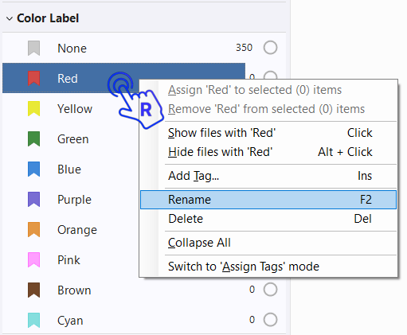The height and width of the screenshot is (335, 407).
Task: Toggle the None label radio circle
Action: [270, 48]
